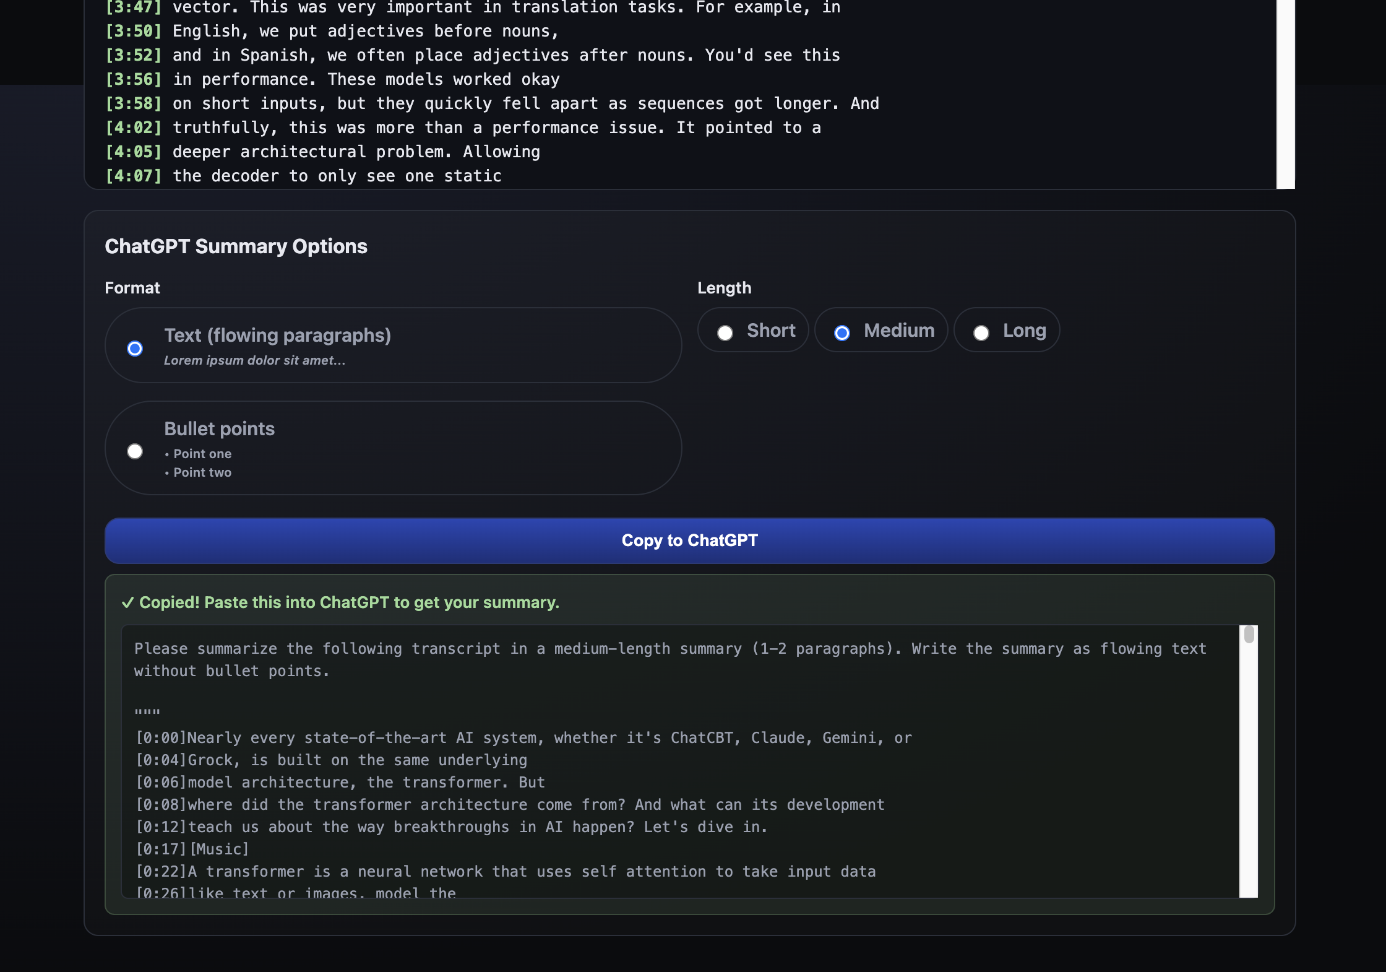Click the Text flowing paragraphs option card
This screenshot has height=972, width=1386.
pyautogui.click(x=495, y=345)
